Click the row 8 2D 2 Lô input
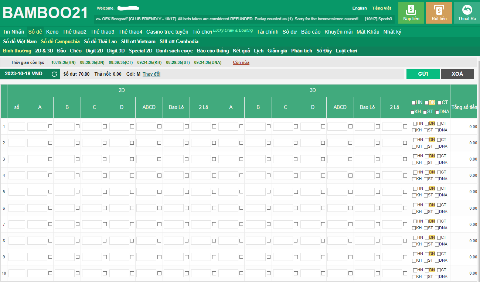Image resolution: width=480 pixels, height=282 pixels. [201, 241]
